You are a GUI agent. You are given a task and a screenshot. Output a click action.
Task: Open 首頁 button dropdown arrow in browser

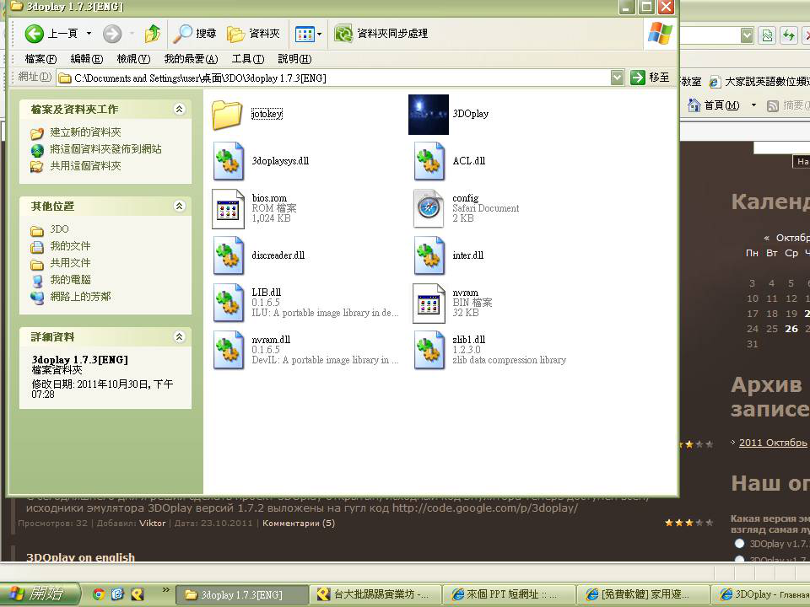753,105
